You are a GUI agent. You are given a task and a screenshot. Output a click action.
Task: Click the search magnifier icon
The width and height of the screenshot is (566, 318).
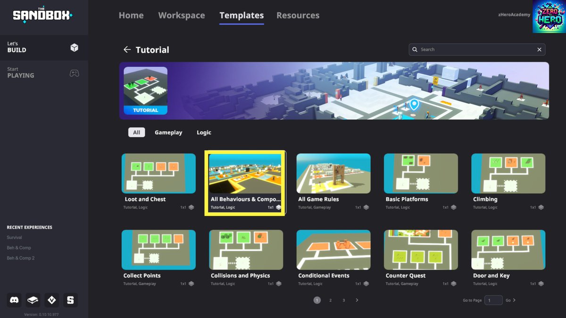coord(415,49)
